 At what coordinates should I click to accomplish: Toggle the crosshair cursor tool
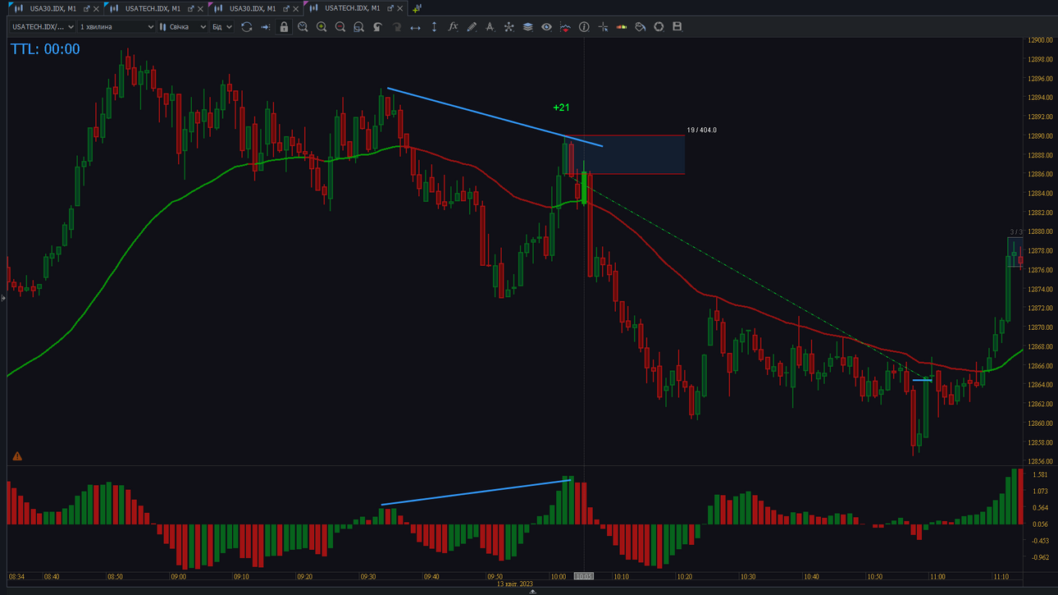603,27
